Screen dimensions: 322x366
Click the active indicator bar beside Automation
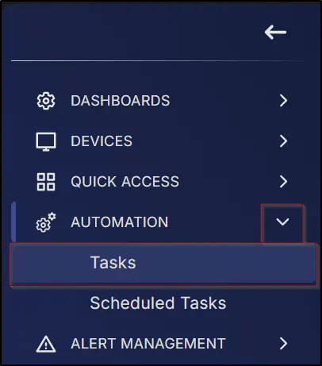(x=13, y=222)
